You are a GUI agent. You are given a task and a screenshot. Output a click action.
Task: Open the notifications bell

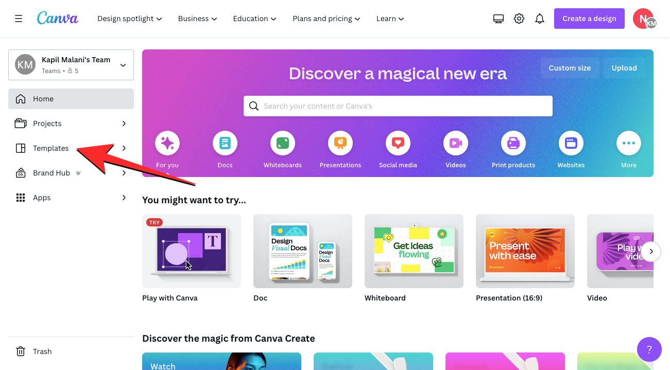[x=540, y=19]
